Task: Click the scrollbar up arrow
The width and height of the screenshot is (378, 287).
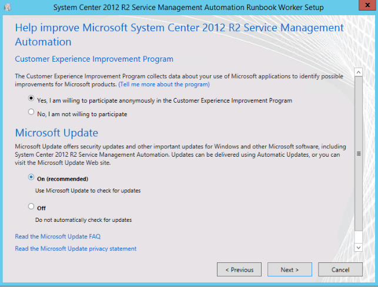Action: click(358, 72)
